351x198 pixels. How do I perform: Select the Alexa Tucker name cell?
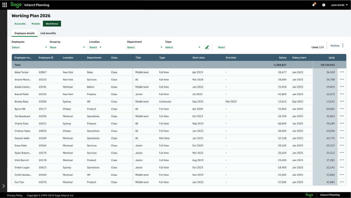click(x=22, y=72)
